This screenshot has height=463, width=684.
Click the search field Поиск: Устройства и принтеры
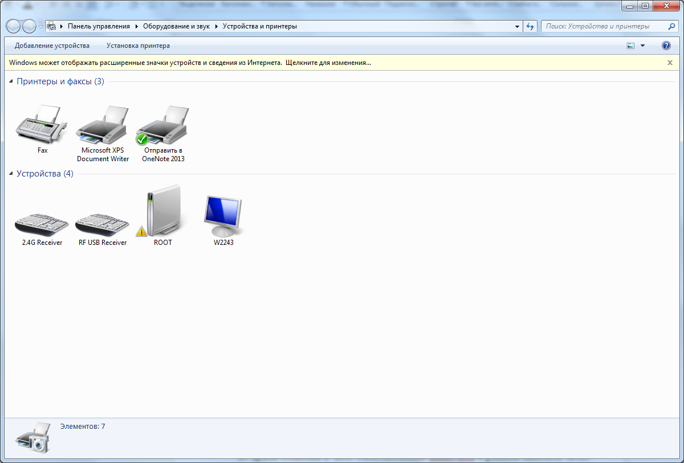(604, 26)
